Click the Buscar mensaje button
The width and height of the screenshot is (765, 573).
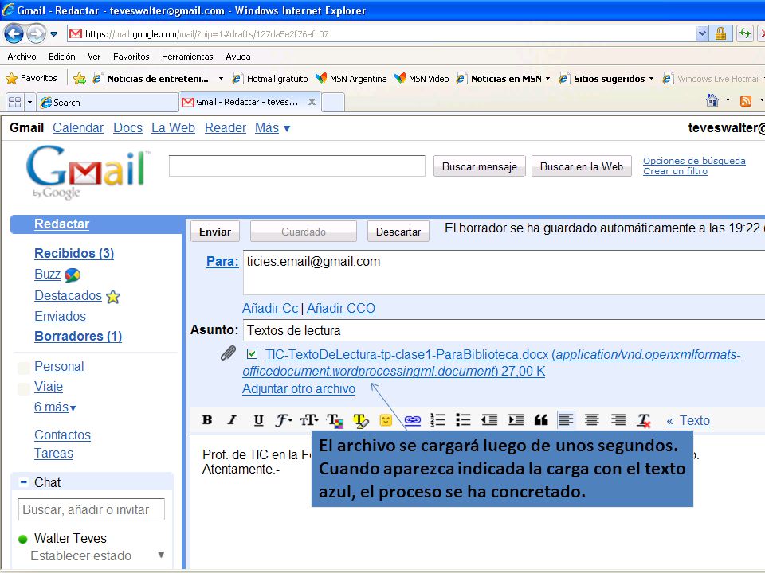pyautogui.click(x=479, y=166)
